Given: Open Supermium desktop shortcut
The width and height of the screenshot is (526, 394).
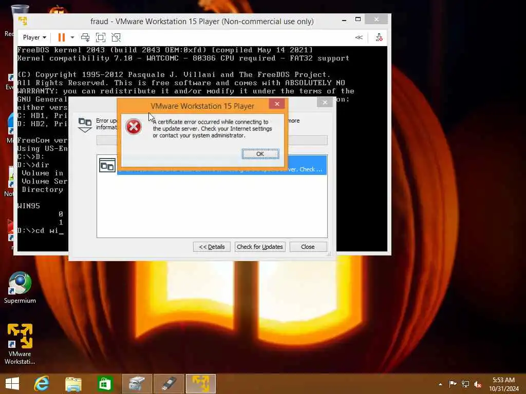Looking at the screenshot, I should tap(20, 288).
